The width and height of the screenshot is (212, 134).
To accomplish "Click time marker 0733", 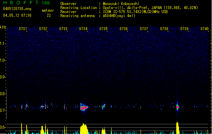I will 63,29.
